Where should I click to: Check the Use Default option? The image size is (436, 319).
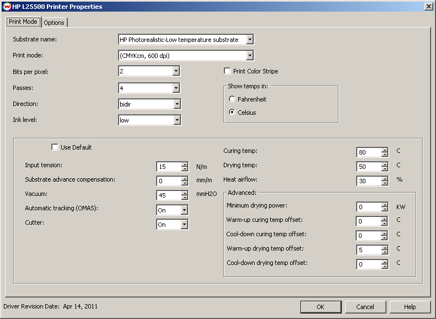55,147
